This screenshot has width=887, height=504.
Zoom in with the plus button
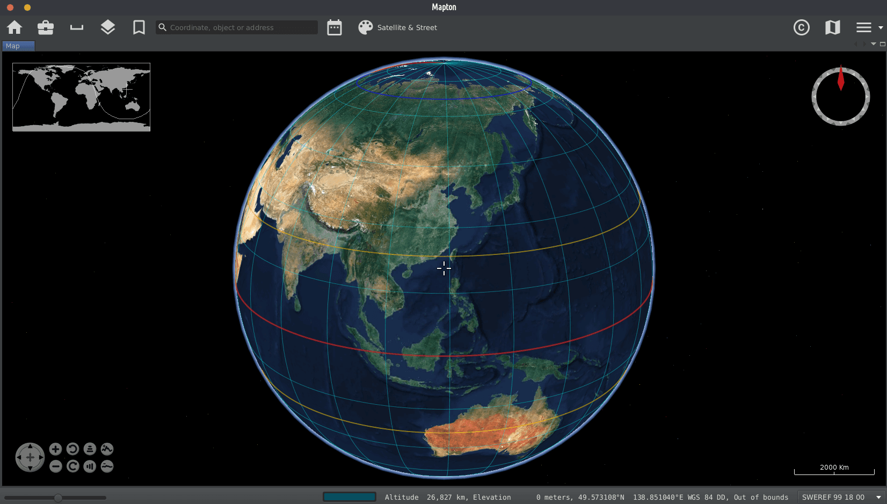pos(55,449)
